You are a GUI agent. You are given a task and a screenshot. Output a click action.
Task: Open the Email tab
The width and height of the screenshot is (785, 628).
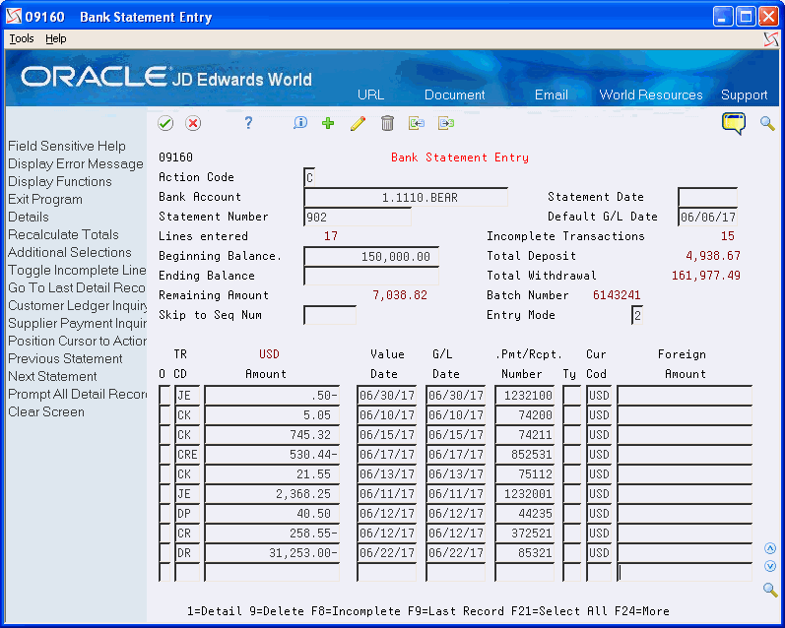[x=552, y=94]
